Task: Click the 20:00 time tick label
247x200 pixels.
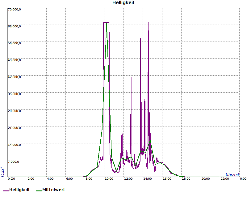Action: click(x=206, y=179)
